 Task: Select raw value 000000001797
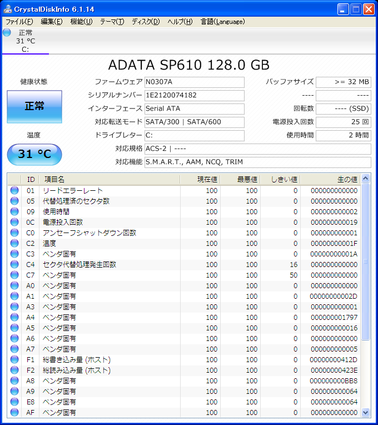[334, 318]
